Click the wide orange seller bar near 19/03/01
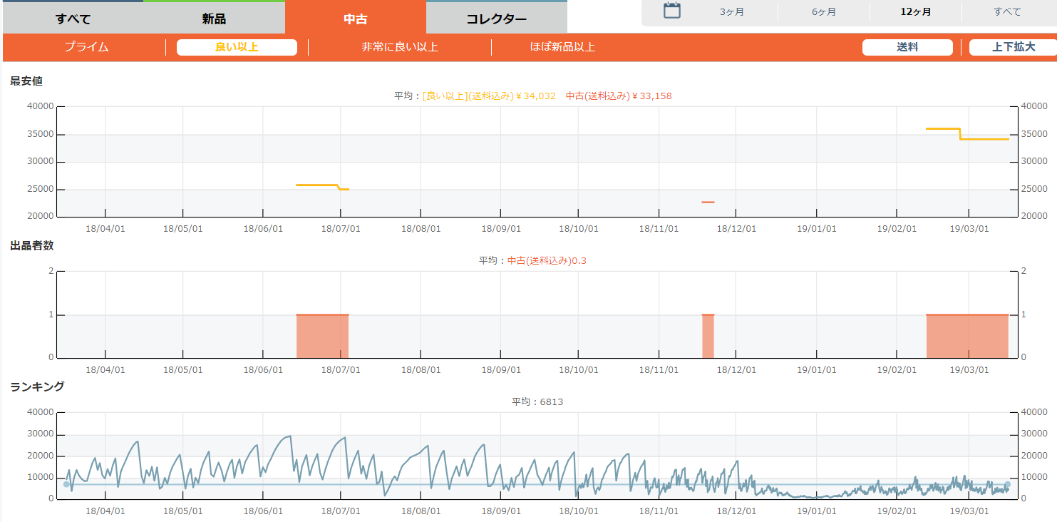The image size is (1057, 522). coord(967,336)
